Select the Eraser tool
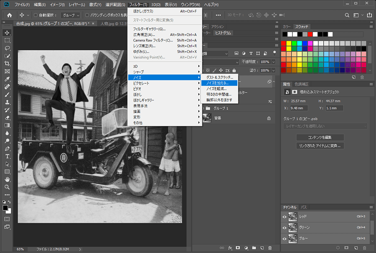 pos(7,118)
